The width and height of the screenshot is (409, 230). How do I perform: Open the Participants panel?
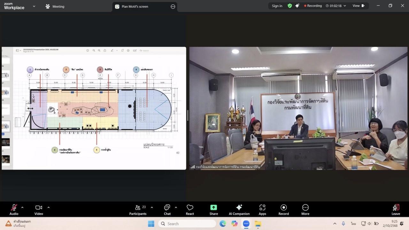138,210
